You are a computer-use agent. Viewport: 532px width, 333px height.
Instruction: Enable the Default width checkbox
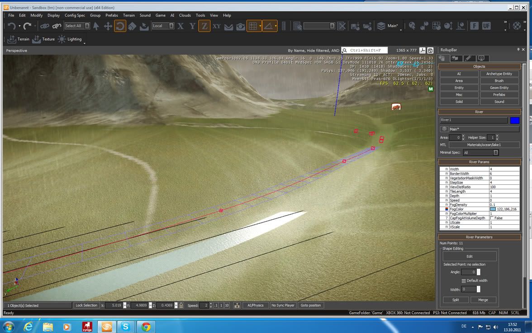[x=463, y=281]
